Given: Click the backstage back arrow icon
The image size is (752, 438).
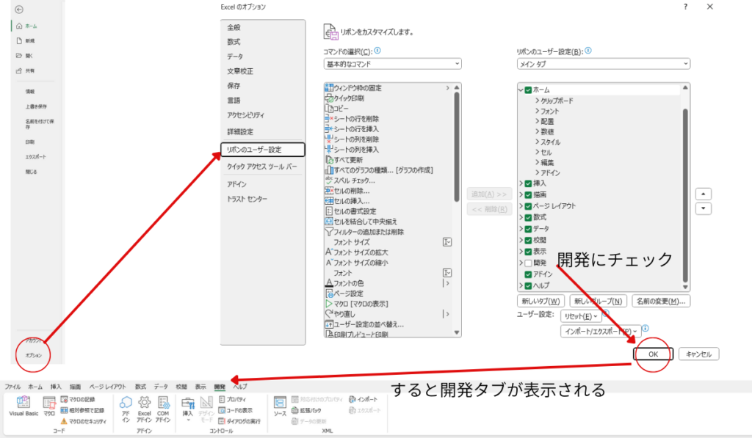Looking at the screenshot, I should [18, 10].
